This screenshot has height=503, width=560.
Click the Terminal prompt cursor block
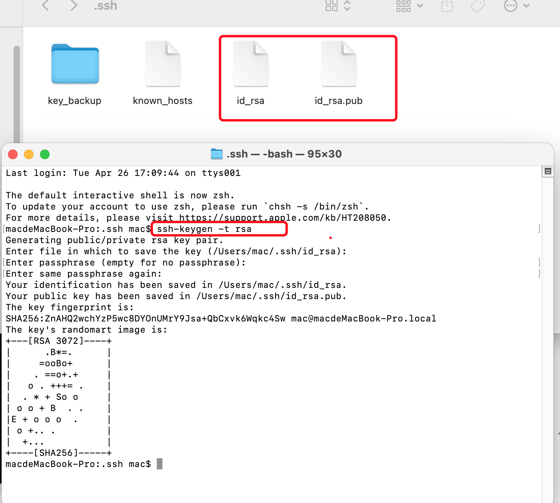pyautogui.click(x=160, y=464)
